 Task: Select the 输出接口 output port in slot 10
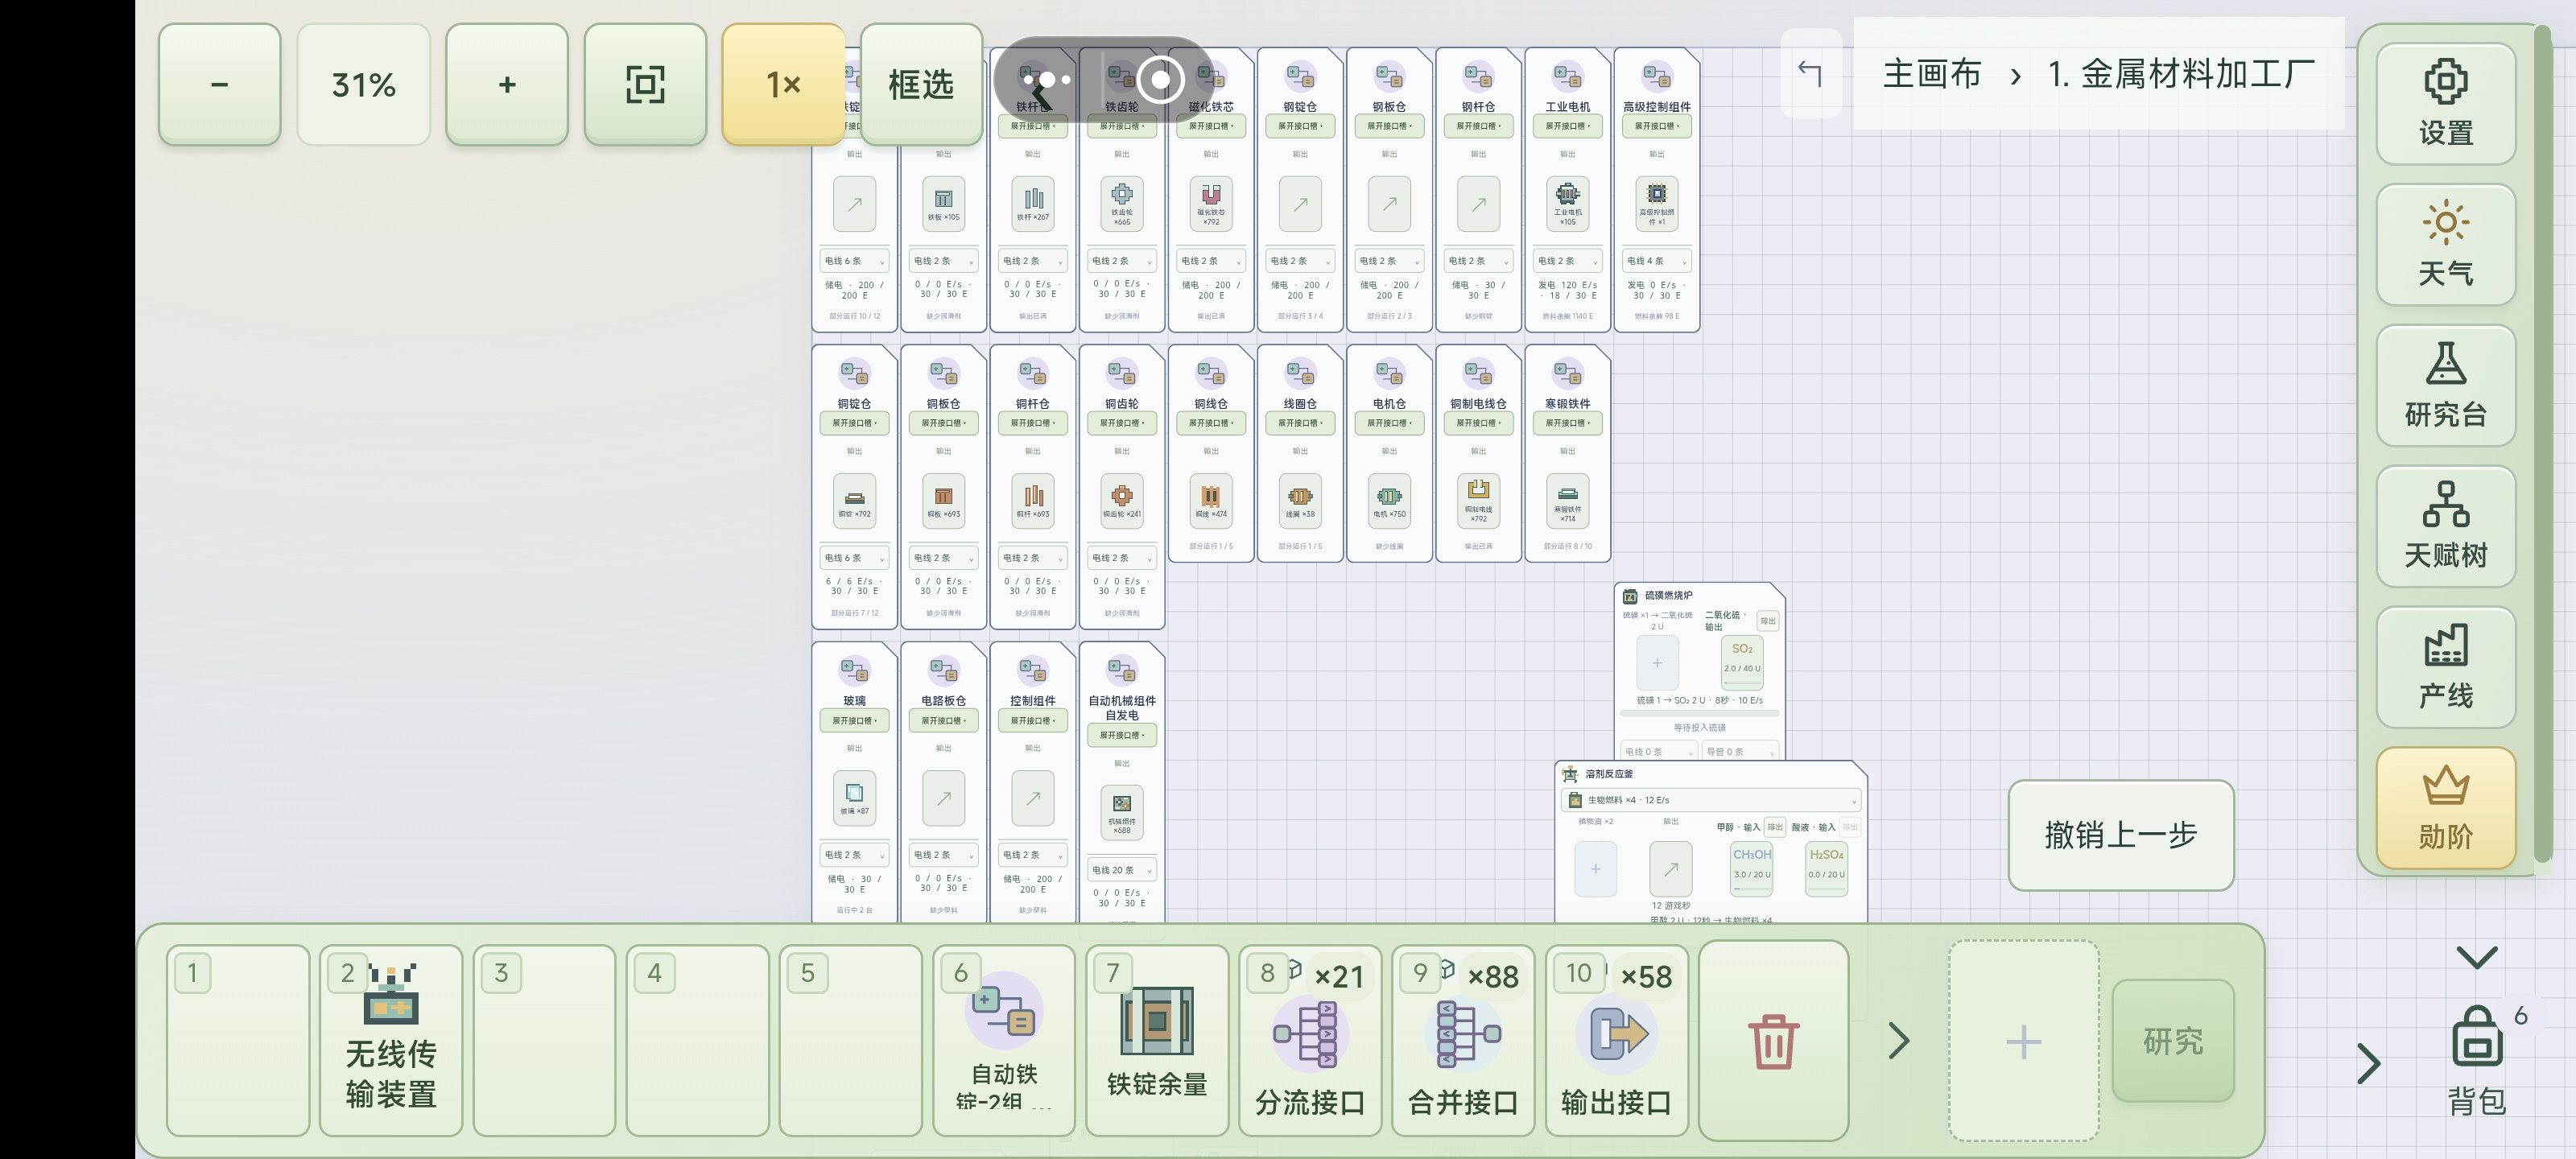point(1616,1041)
